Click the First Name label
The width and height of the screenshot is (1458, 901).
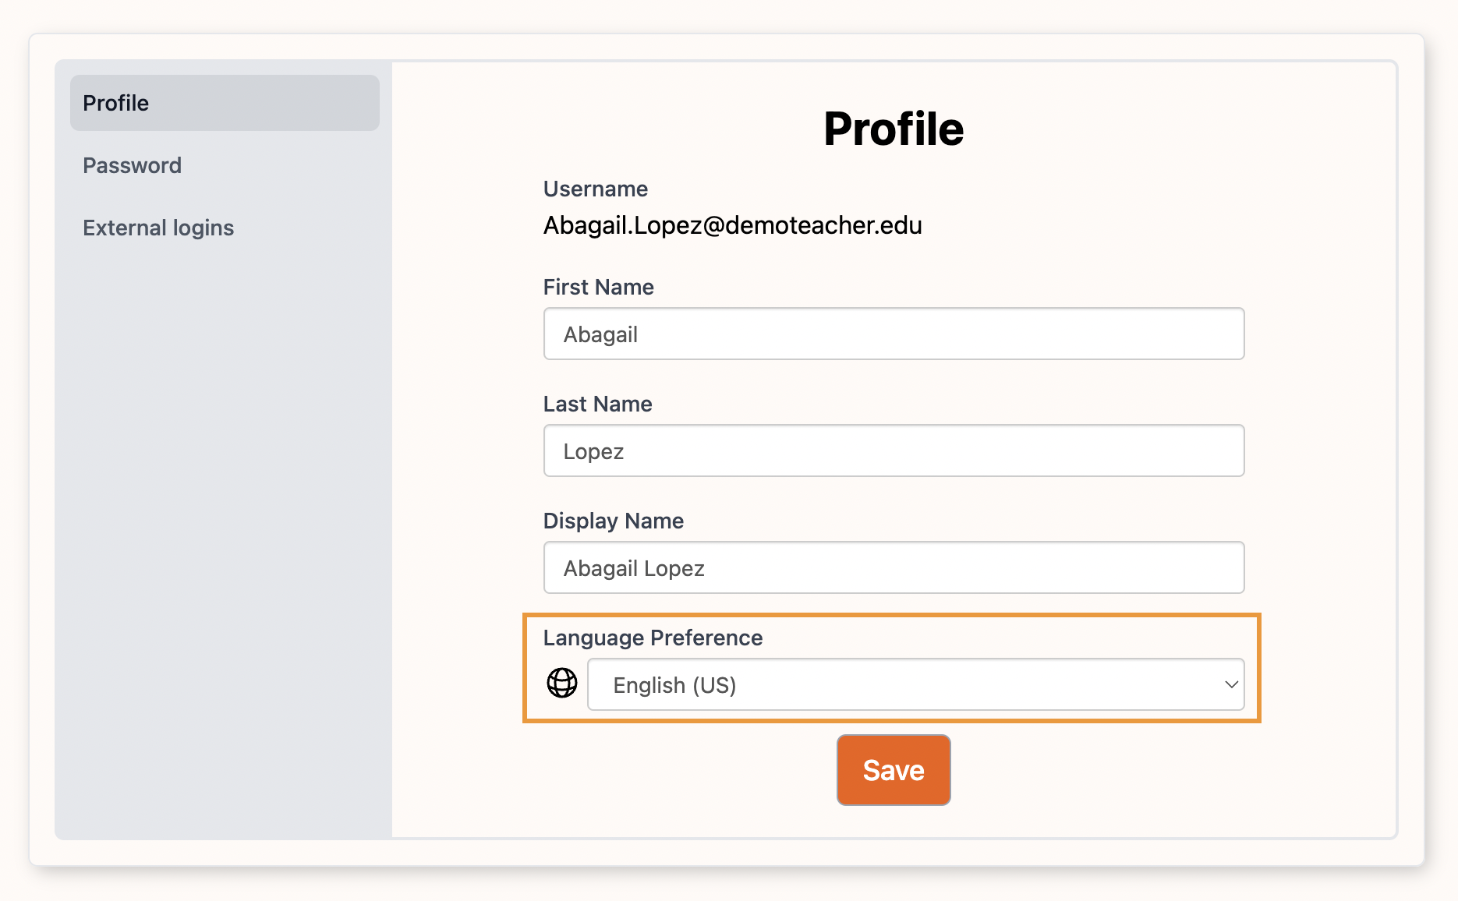point(598,287)
